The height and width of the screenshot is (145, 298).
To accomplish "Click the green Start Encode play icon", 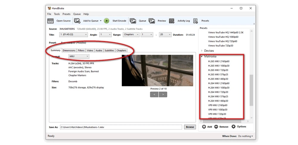I will tap(106, 21).
